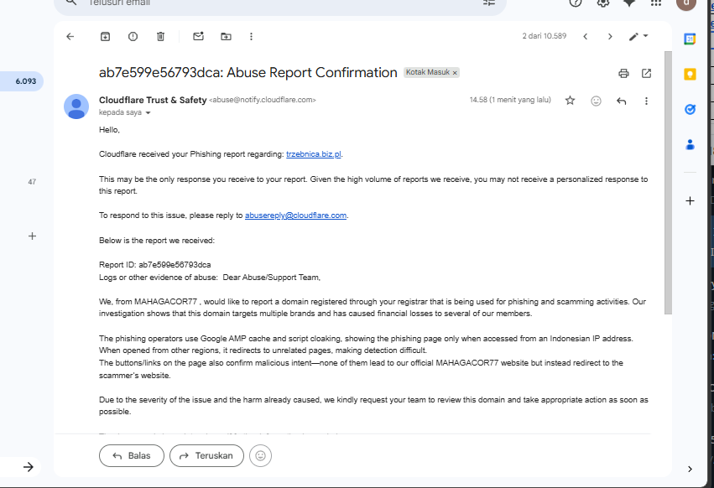
Task: Click the '2 dari 10.589' counter
Action: (545, 36)
